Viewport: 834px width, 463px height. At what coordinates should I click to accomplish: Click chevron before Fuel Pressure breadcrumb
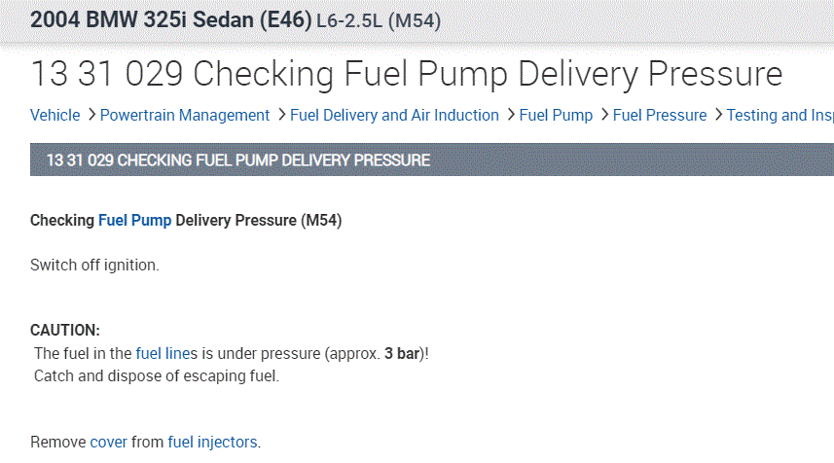(x=604, y=115)
